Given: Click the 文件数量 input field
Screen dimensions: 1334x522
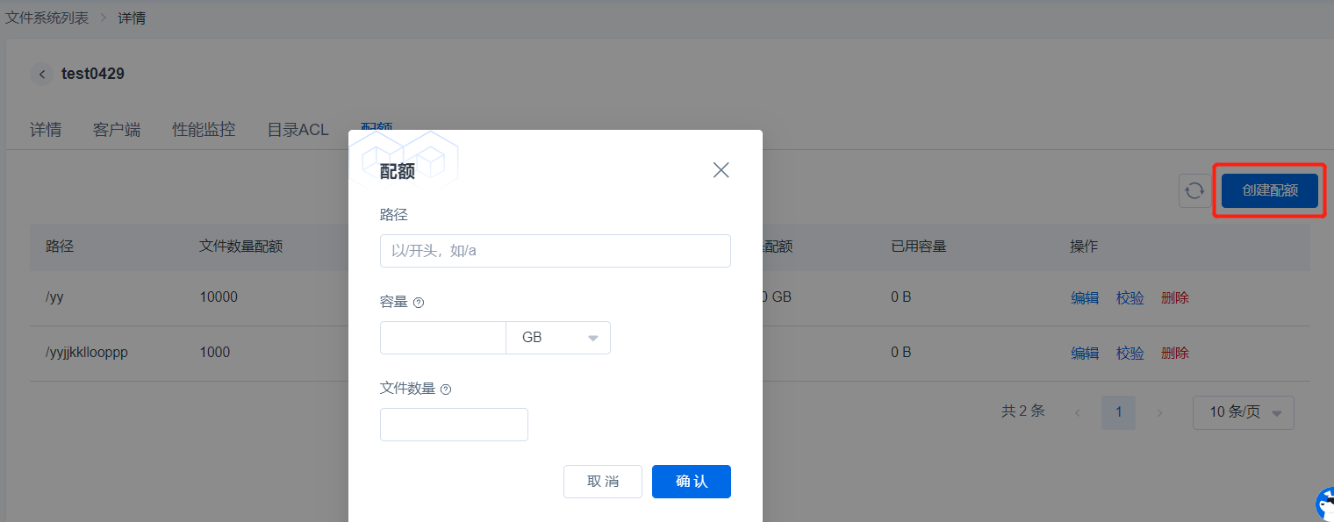Looking at the screenshot, I should [454, 425].
